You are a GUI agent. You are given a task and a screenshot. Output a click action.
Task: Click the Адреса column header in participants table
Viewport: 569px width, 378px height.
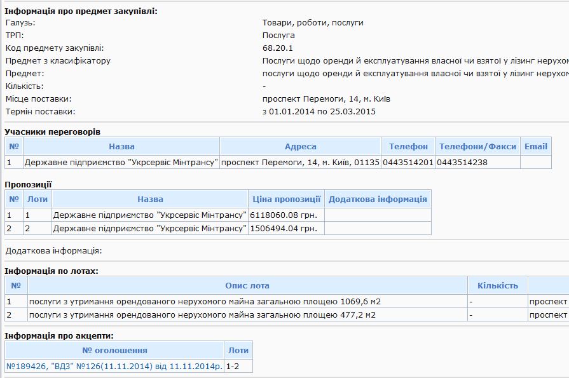pos(300,146)
